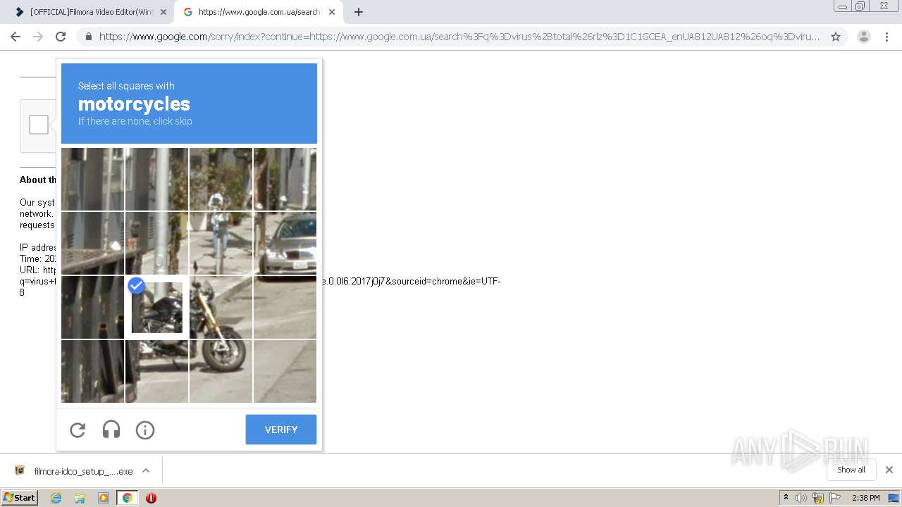Close the Google search tab
This screenshot has height=507, width=902.
pos(332,12)
